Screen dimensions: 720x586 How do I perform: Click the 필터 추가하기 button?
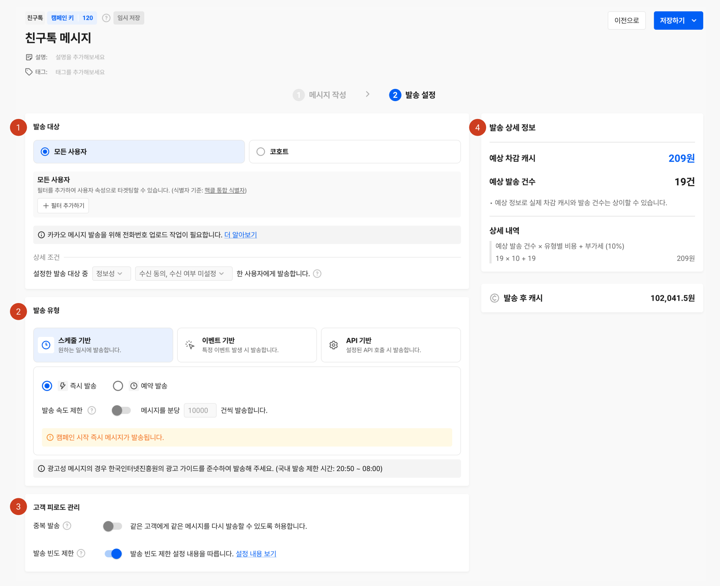63,206
